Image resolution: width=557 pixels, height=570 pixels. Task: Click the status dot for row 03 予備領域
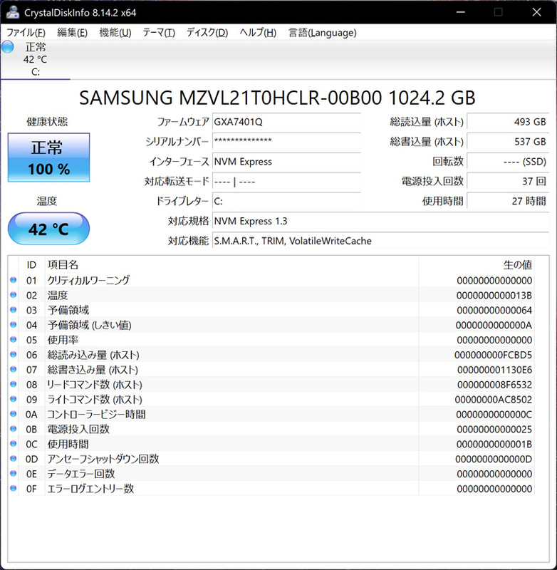coord(14,310)
